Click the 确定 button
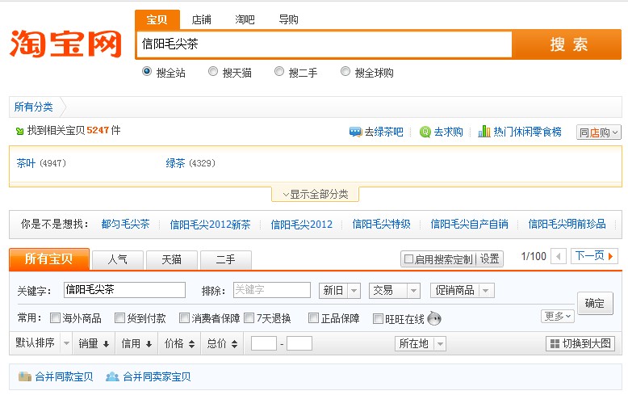Screen dimensions: 628x395 tap(595, 303)
